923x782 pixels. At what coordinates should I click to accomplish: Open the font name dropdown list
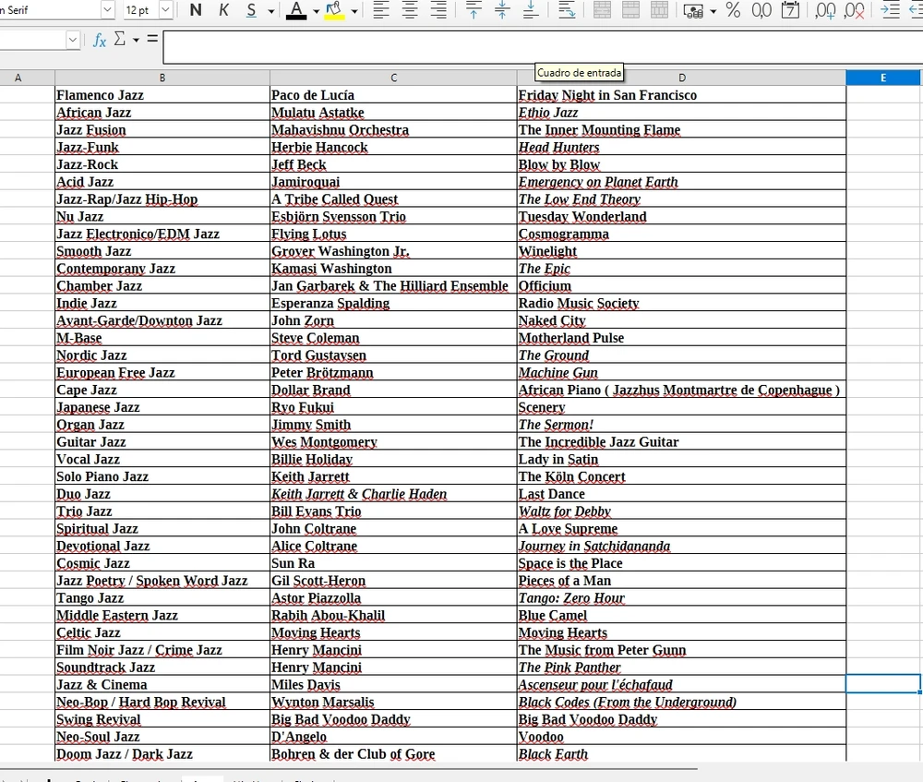click(x=107, y=10)
